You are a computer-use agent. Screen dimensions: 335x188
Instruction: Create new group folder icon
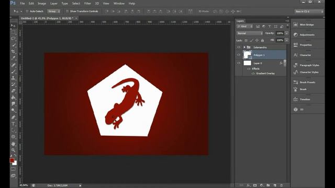click(x=268, y=185)
